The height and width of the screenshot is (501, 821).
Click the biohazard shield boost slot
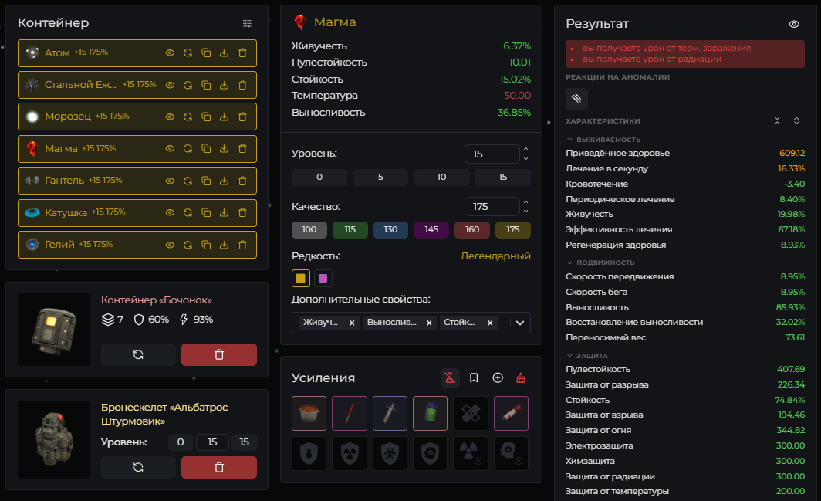tap(390, 453)
